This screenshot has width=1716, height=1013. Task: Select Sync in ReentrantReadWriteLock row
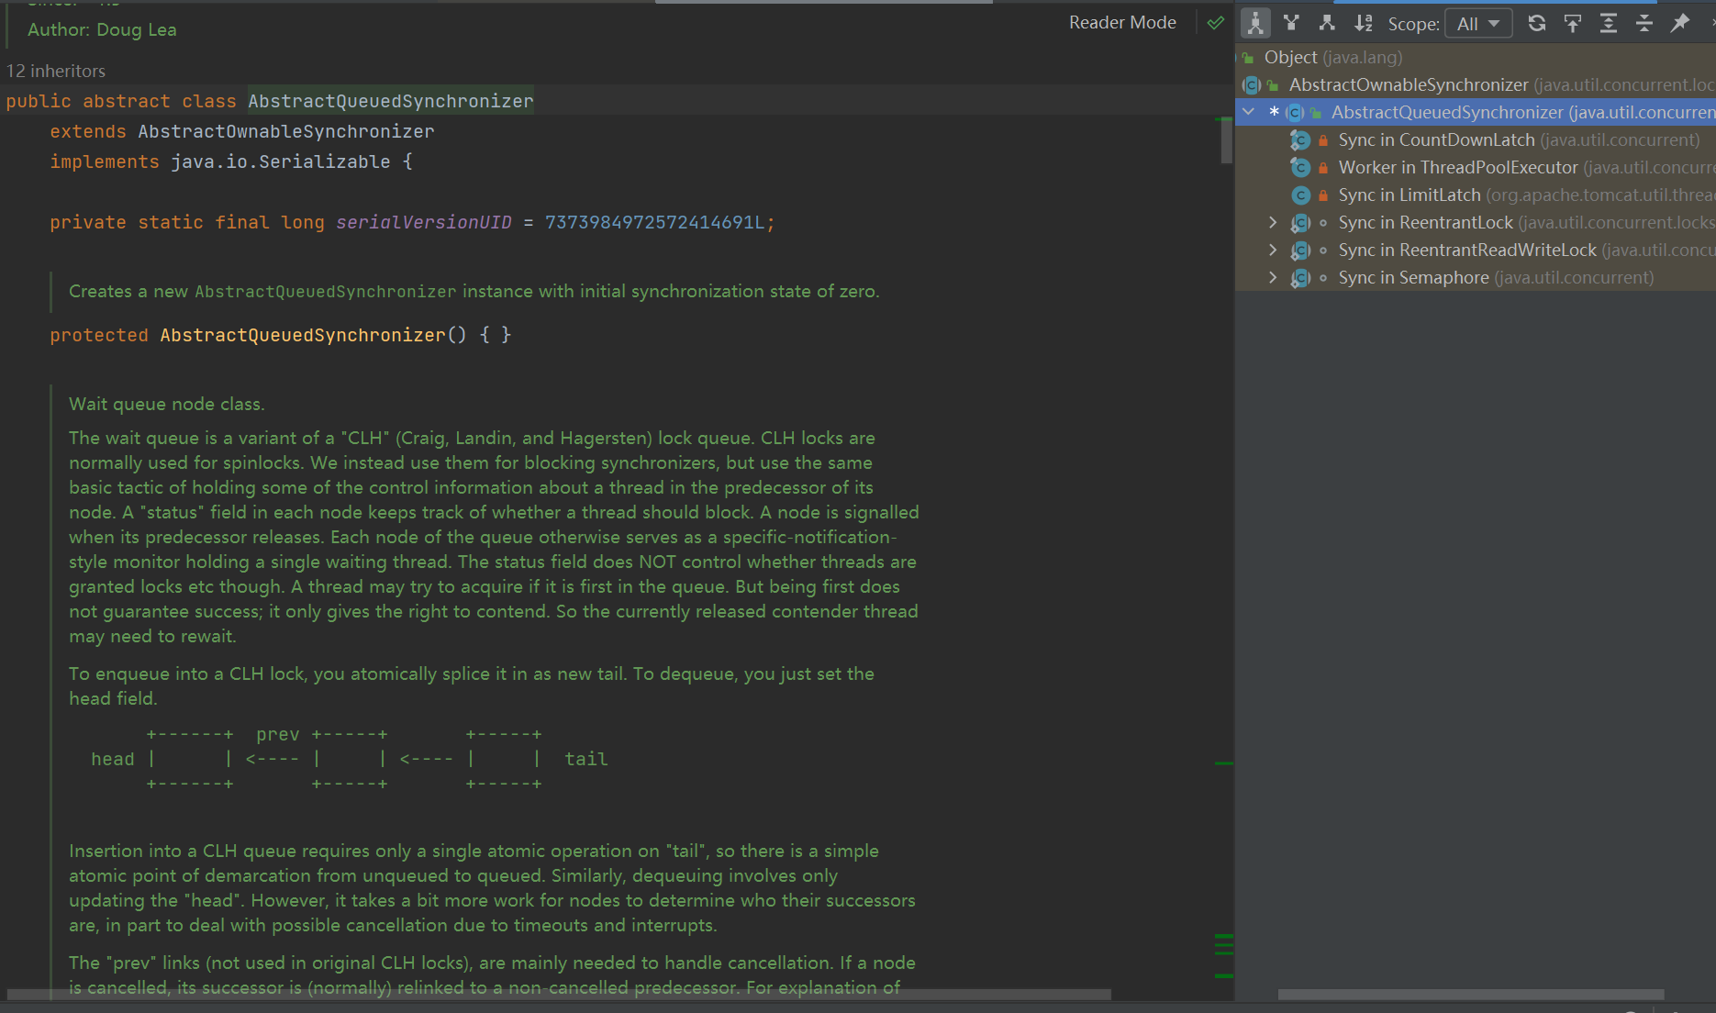(x=1476, y=250)
